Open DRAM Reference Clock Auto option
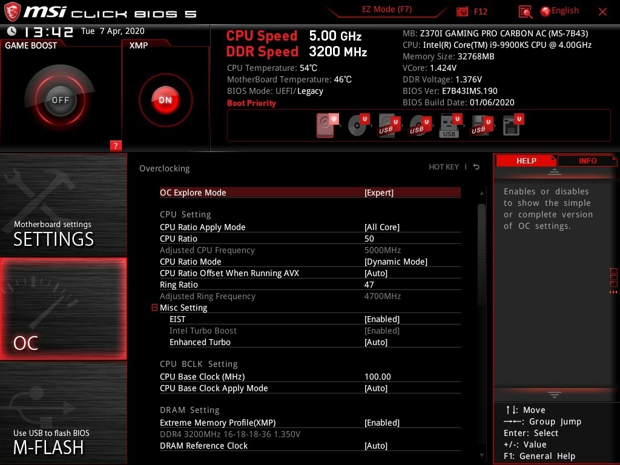Image resolution: width=620 pixels, height=465 pixels. [x=310, y=445]
